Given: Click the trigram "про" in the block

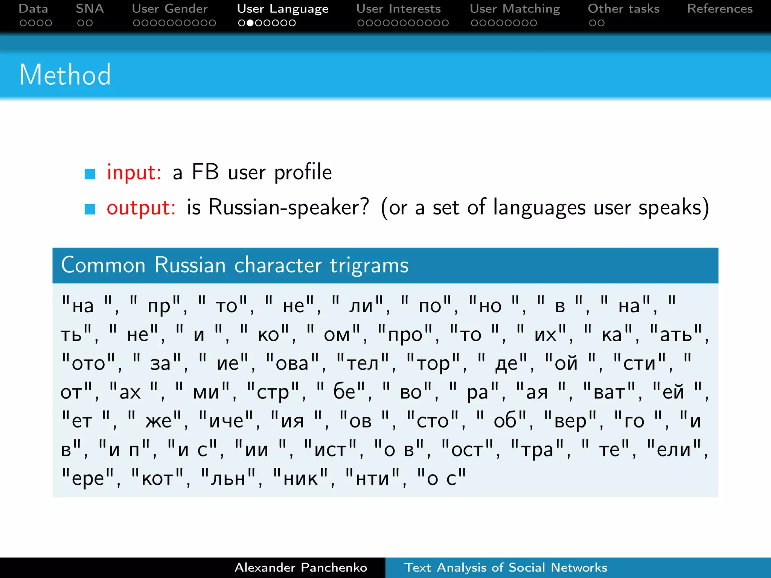Looking at the screenshot, I should (x=405, y=334).
